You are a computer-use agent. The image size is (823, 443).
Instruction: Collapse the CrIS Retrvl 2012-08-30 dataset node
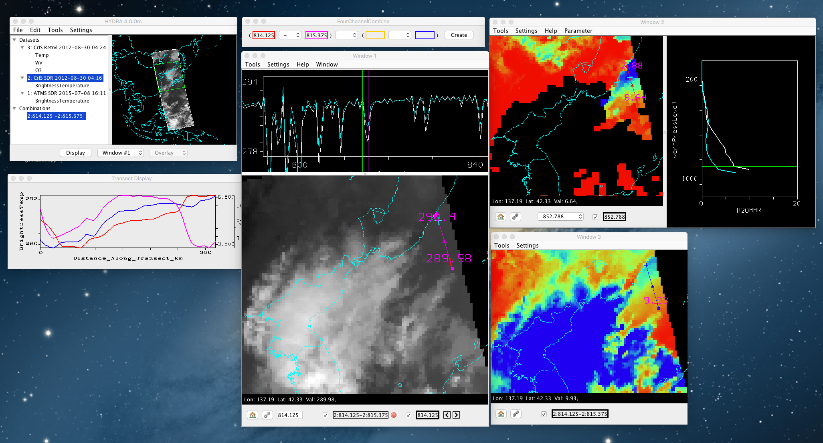22,47
